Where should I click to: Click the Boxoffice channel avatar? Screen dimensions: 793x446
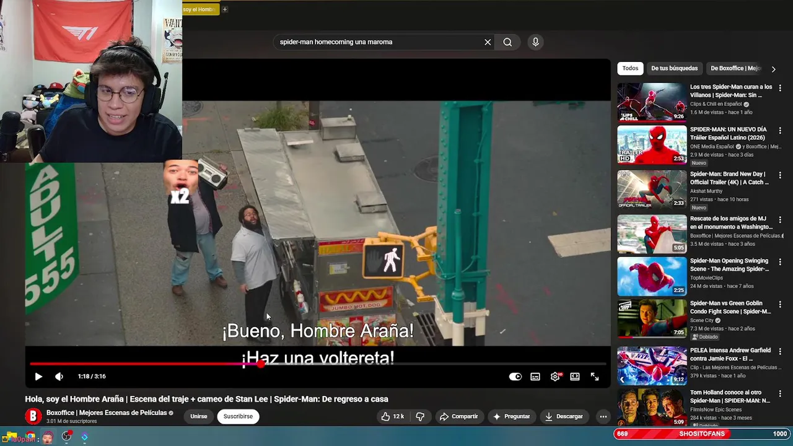[33, 416]
